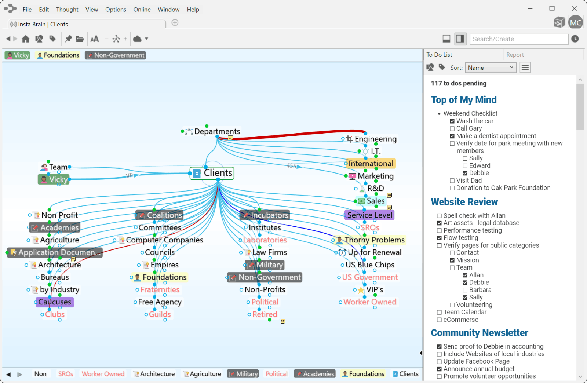
Task: Click the open folder icon in toolbar
Action: click(80, 39)
